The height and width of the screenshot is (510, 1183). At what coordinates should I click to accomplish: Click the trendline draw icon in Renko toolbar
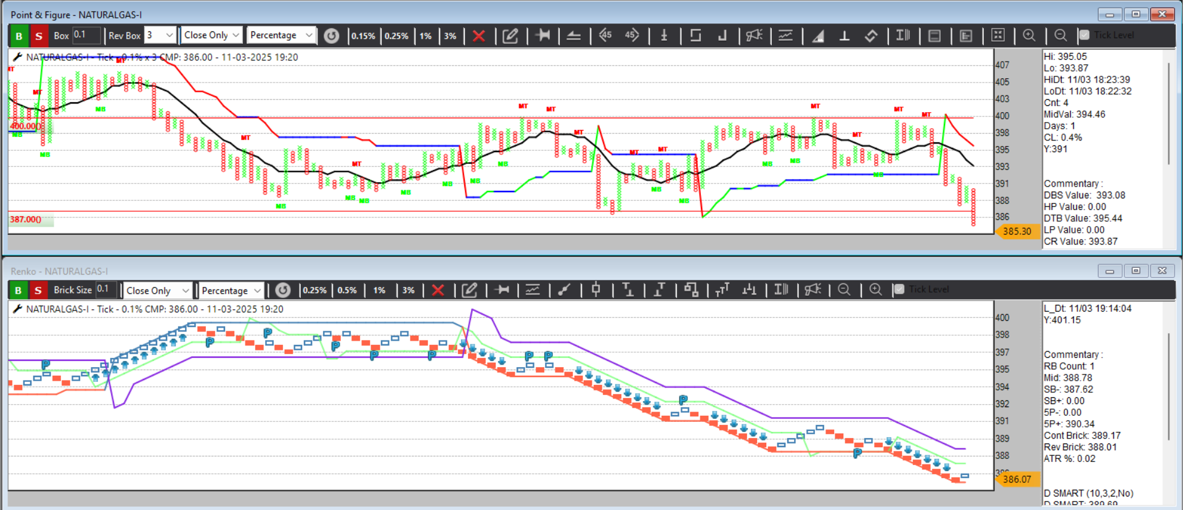(x=564, y=289)
